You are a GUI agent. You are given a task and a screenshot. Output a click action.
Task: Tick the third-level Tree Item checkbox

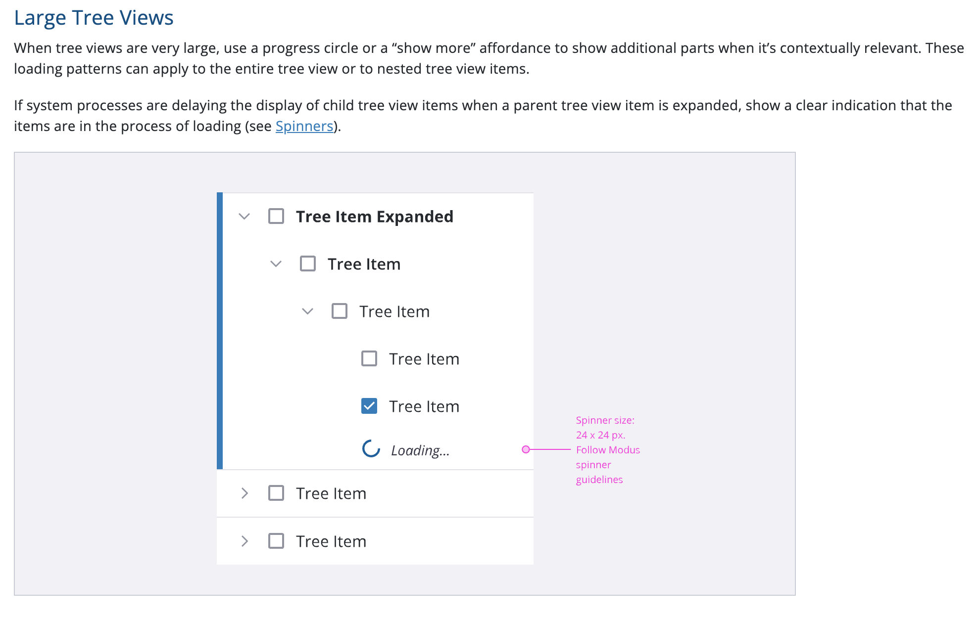tap(340, 311)
